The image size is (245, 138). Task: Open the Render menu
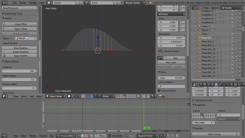[x=23, y=3]
